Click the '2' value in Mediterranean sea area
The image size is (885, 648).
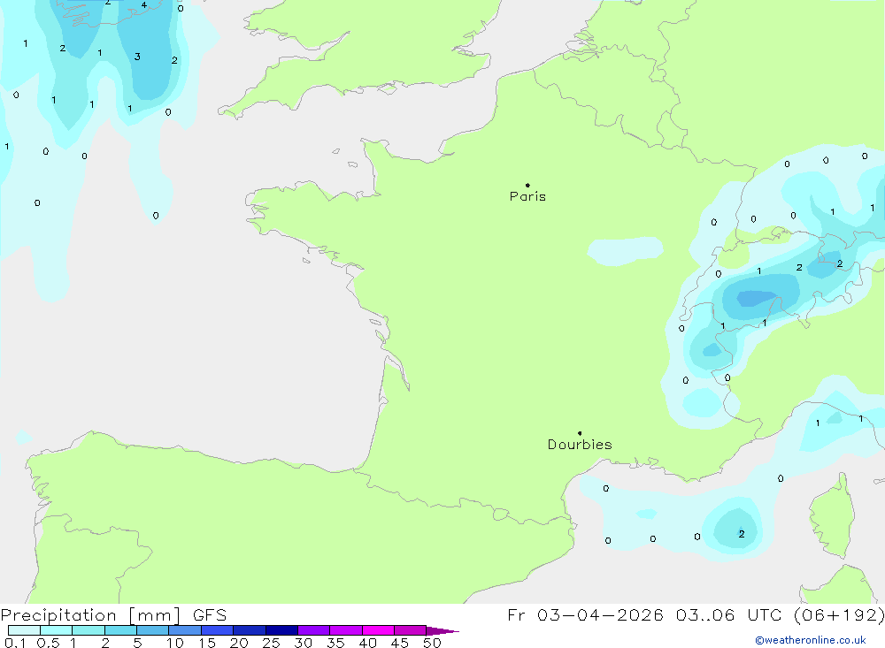pos(742,533)
